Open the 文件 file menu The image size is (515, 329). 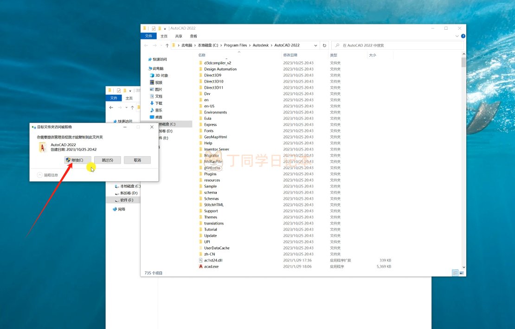click(x=148, y=36)
